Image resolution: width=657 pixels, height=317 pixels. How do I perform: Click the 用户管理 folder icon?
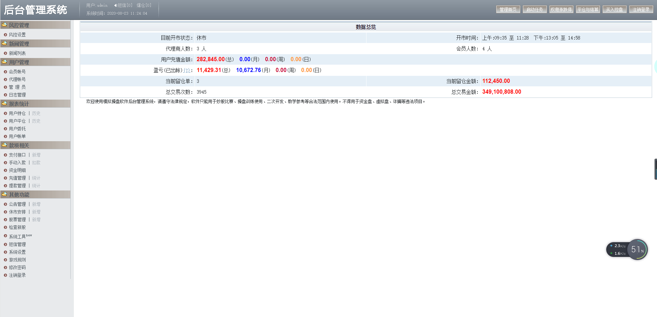(x=4, y=62)
